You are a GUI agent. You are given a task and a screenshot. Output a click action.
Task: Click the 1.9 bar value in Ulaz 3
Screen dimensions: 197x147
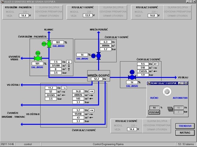[x=143, y=75]
